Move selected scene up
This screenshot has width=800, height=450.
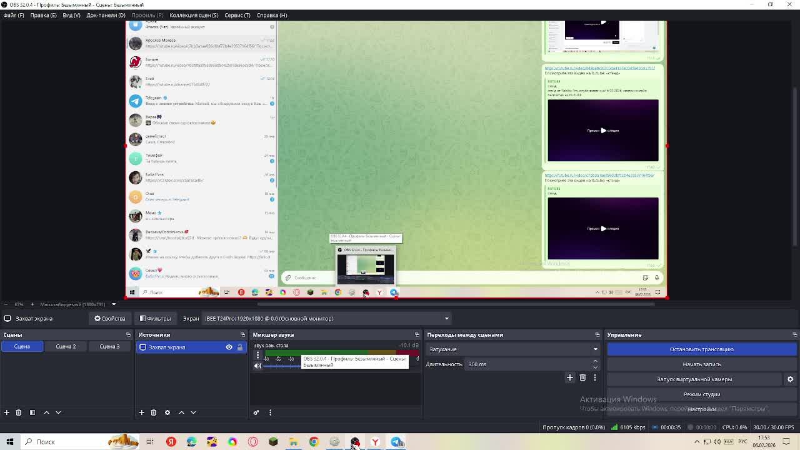(46, 412)
